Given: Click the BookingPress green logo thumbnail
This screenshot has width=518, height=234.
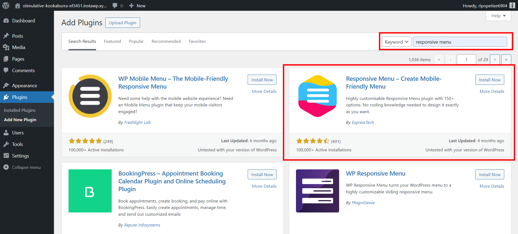Looking at the screenshot, I should click(90, 191).
